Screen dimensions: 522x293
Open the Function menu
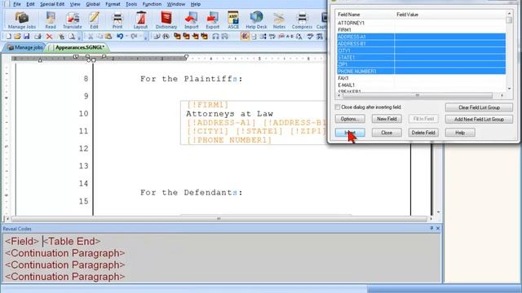152,4
